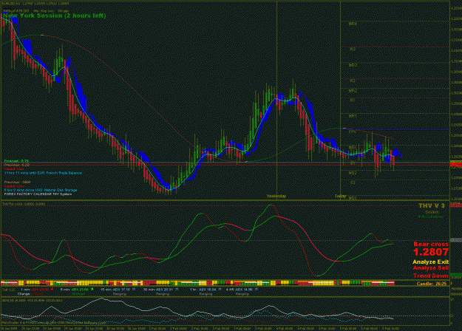Click the green up arrow beside 5 min ADX
The height and width of the screenshot is (331, 462).
[x=92, y=289]
